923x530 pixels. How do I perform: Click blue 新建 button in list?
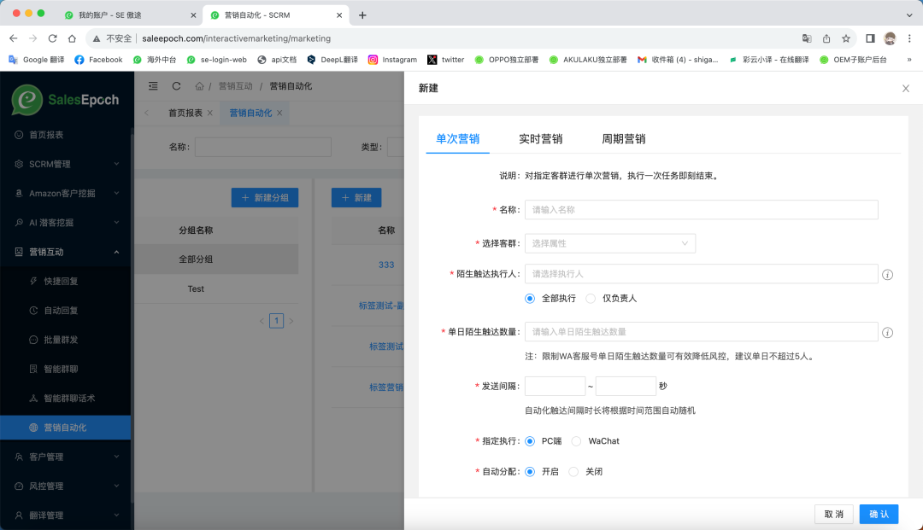[356, 198]
